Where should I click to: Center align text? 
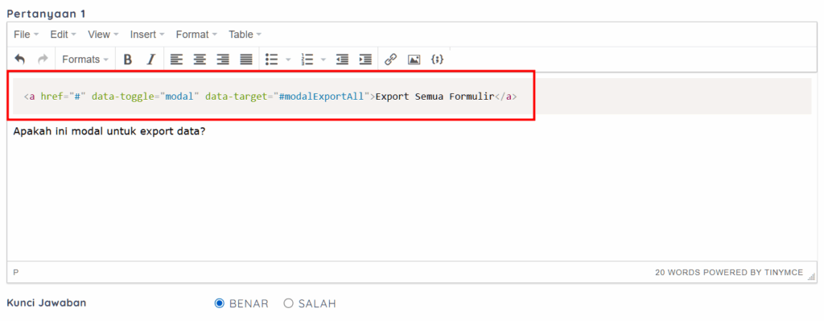[200, 60]
